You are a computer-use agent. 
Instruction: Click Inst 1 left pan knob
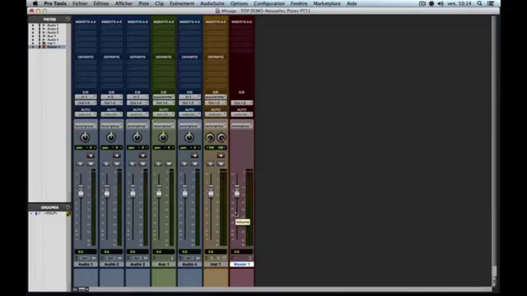(210, 138)
